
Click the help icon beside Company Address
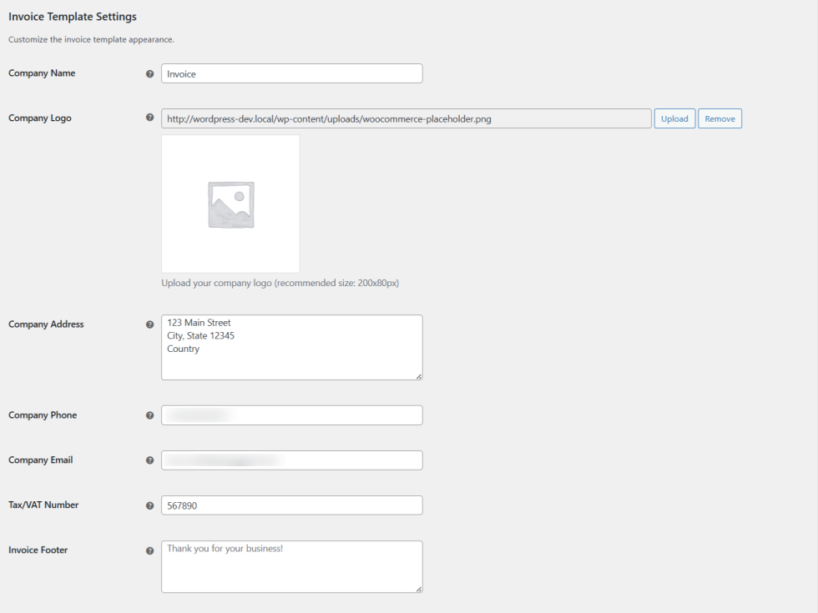pyautogui.click(x=150, y=324)
